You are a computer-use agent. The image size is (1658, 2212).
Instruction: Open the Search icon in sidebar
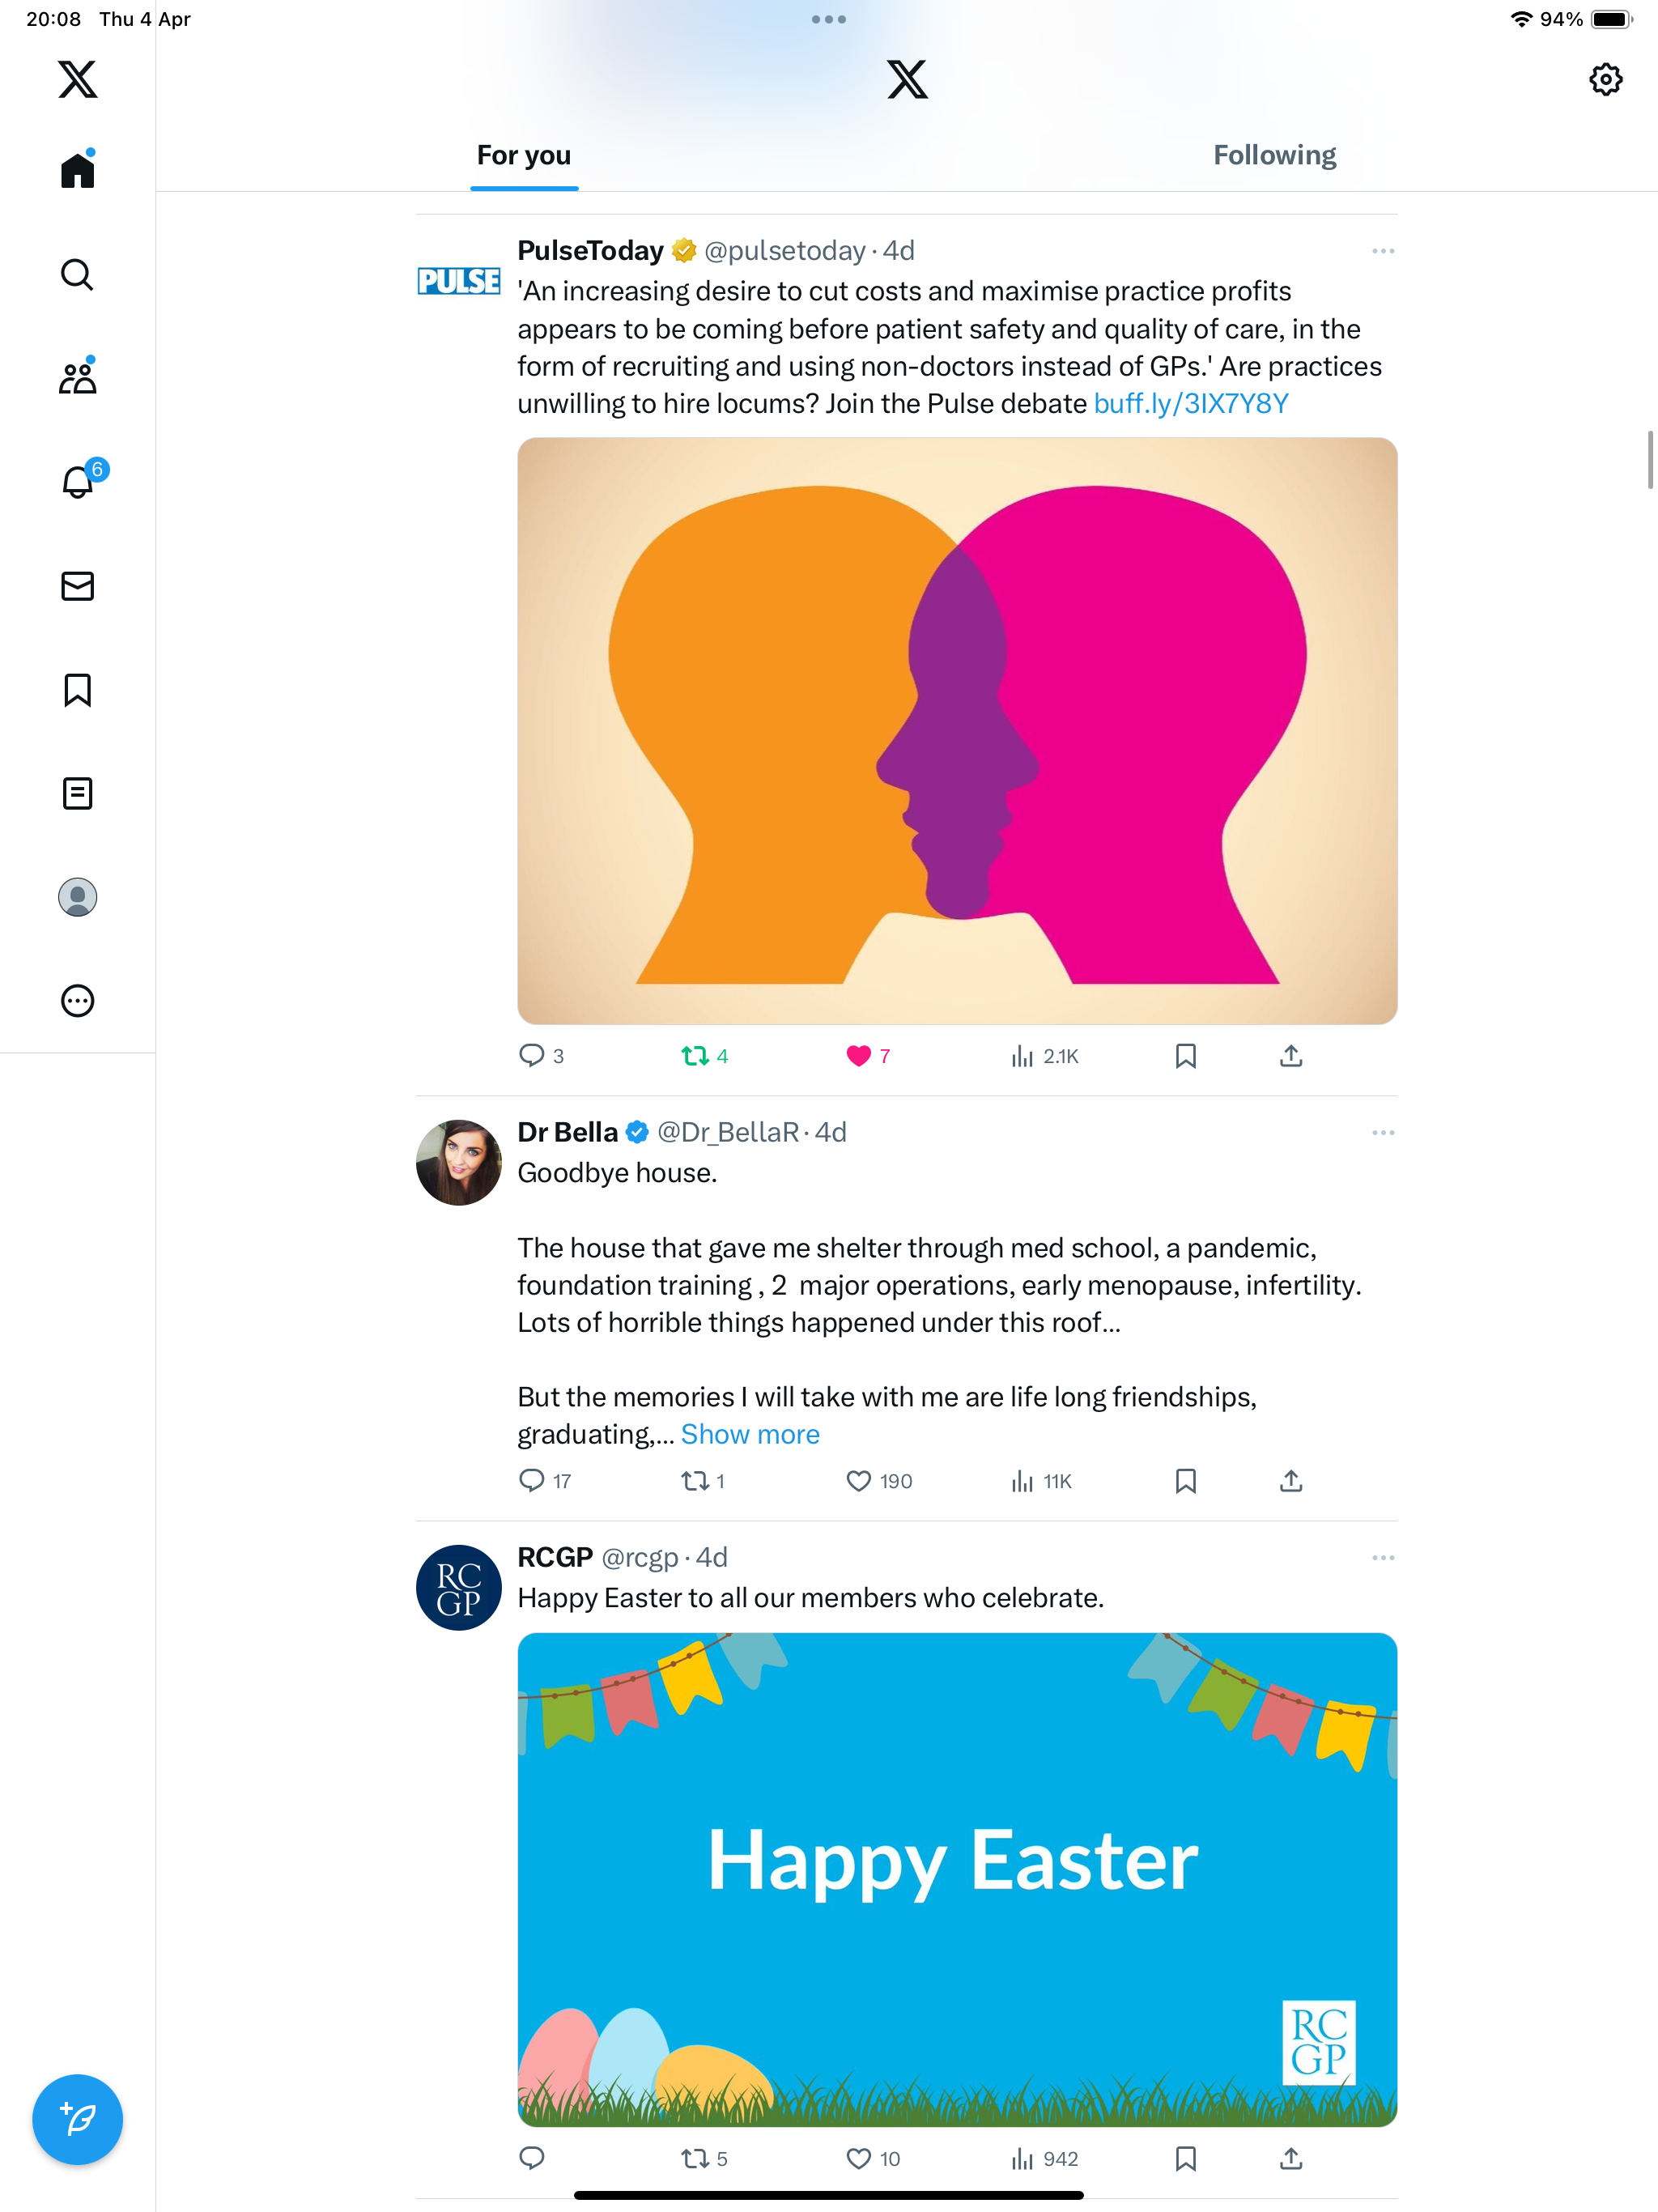click(x=77, y=274)
